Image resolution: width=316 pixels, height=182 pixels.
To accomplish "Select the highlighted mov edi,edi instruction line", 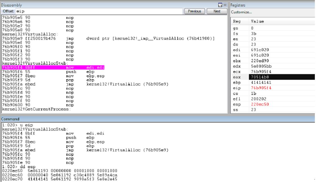I will (x=53, y=68).
